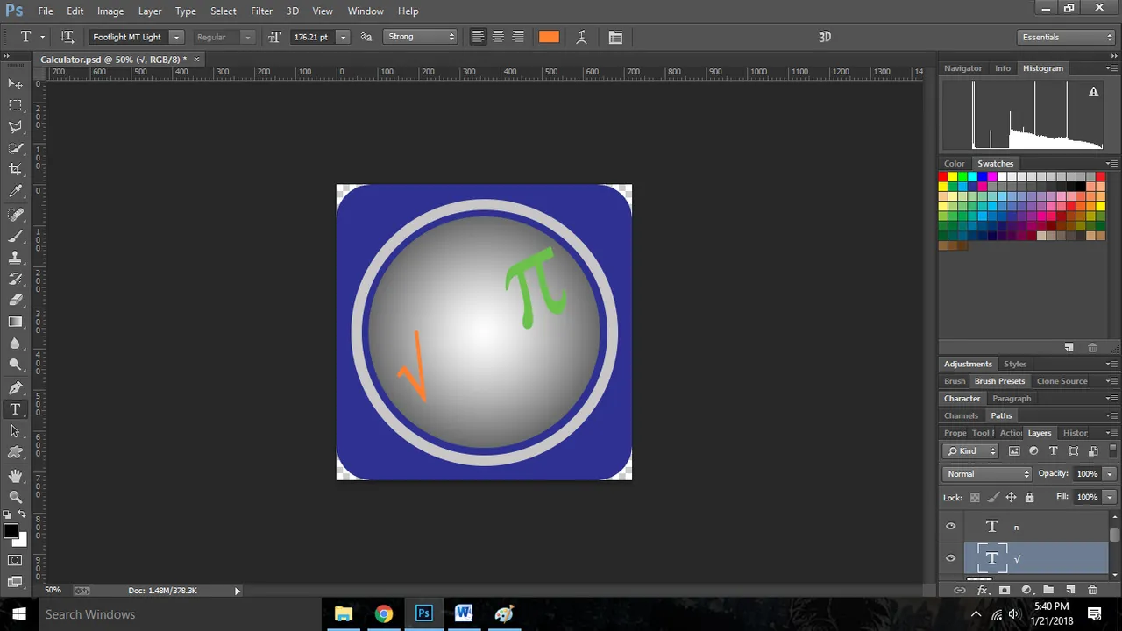Select the Eraser tool

tap(15, 301)
